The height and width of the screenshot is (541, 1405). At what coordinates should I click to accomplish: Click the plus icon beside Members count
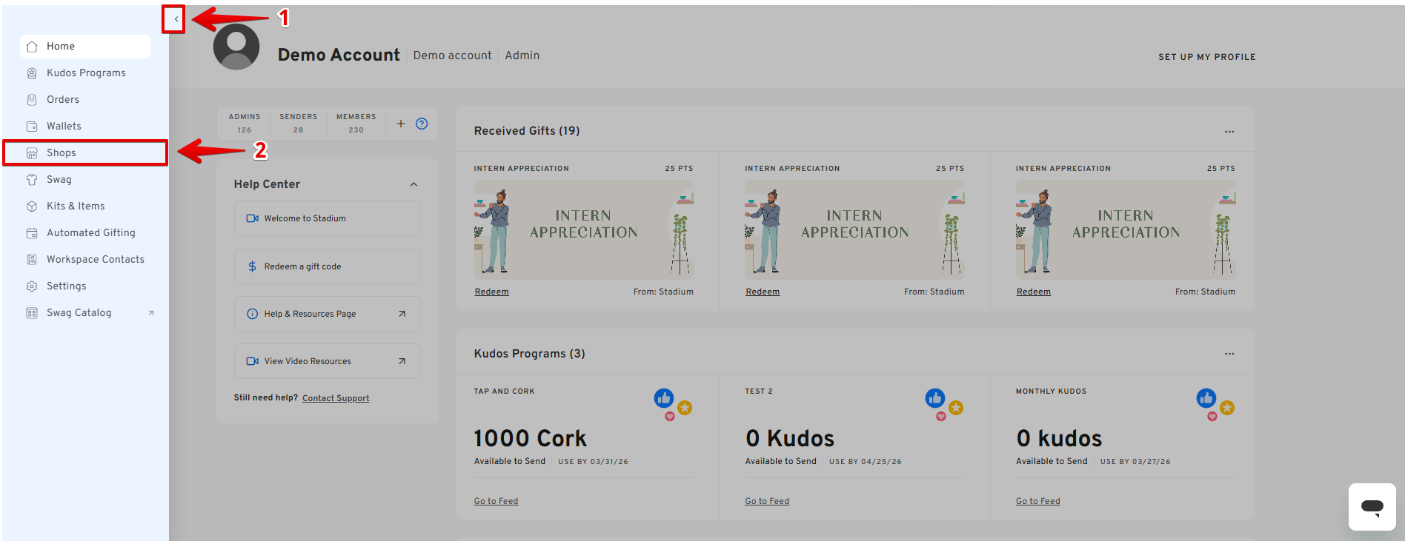400,124
